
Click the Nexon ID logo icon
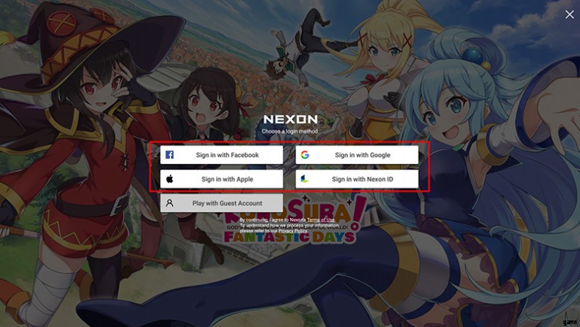point(304,179)
